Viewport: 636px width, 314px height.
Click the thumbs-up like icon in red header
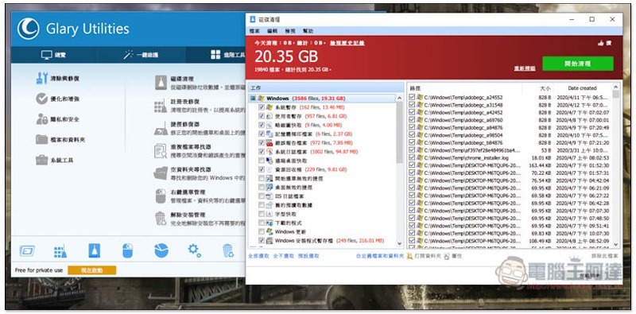click(600, 43)
